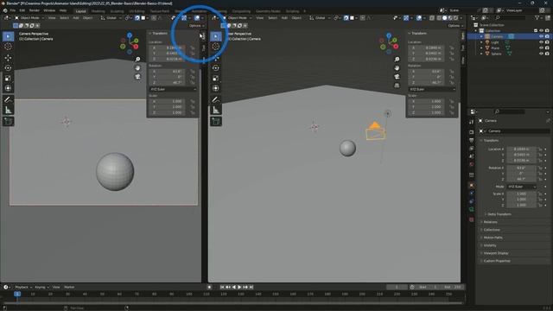Screen dimensions: 553x311
Task: Open the Edit menu
Action: coord(22,10)
